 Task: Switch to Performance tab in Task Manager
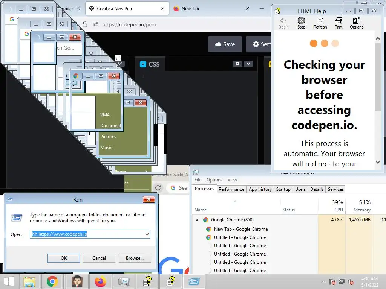(x=231, y=189)
